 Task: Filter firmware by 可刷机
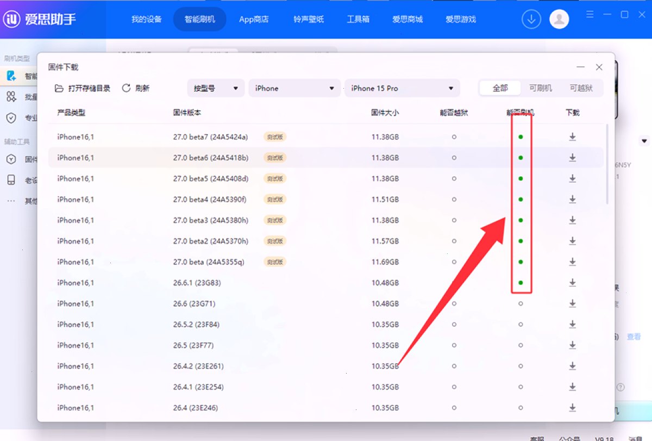tap(541, 88)
